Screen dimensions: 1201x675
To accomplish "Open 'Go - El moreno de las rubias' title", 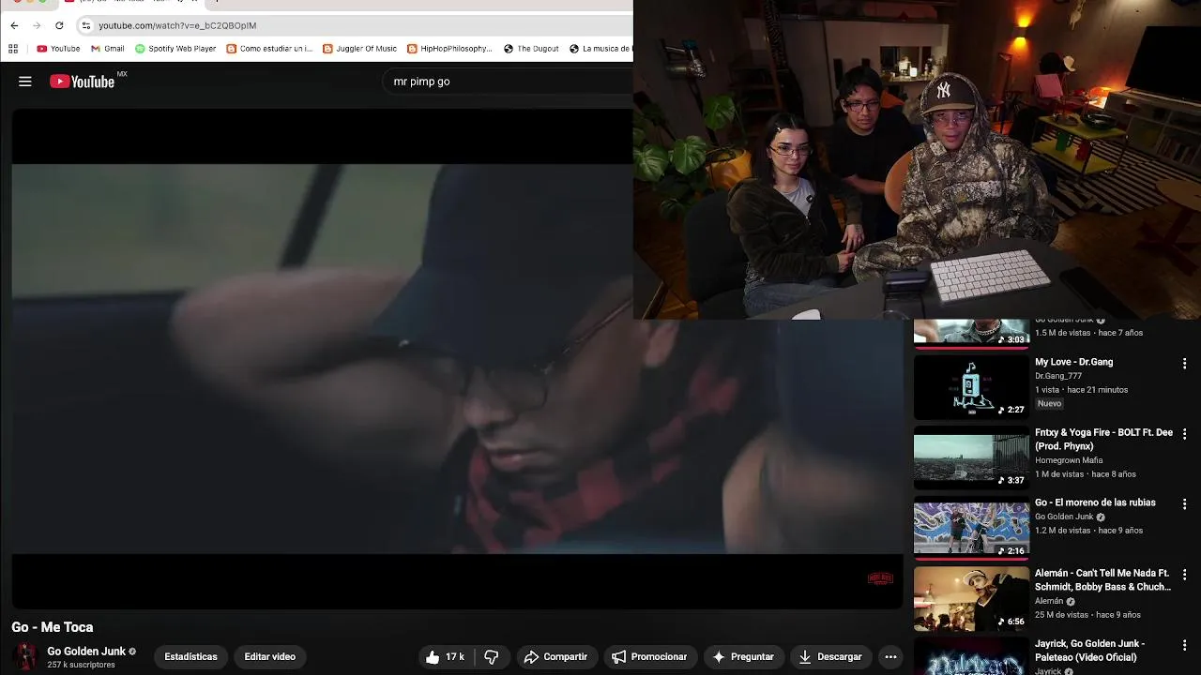I will 1095,502.
